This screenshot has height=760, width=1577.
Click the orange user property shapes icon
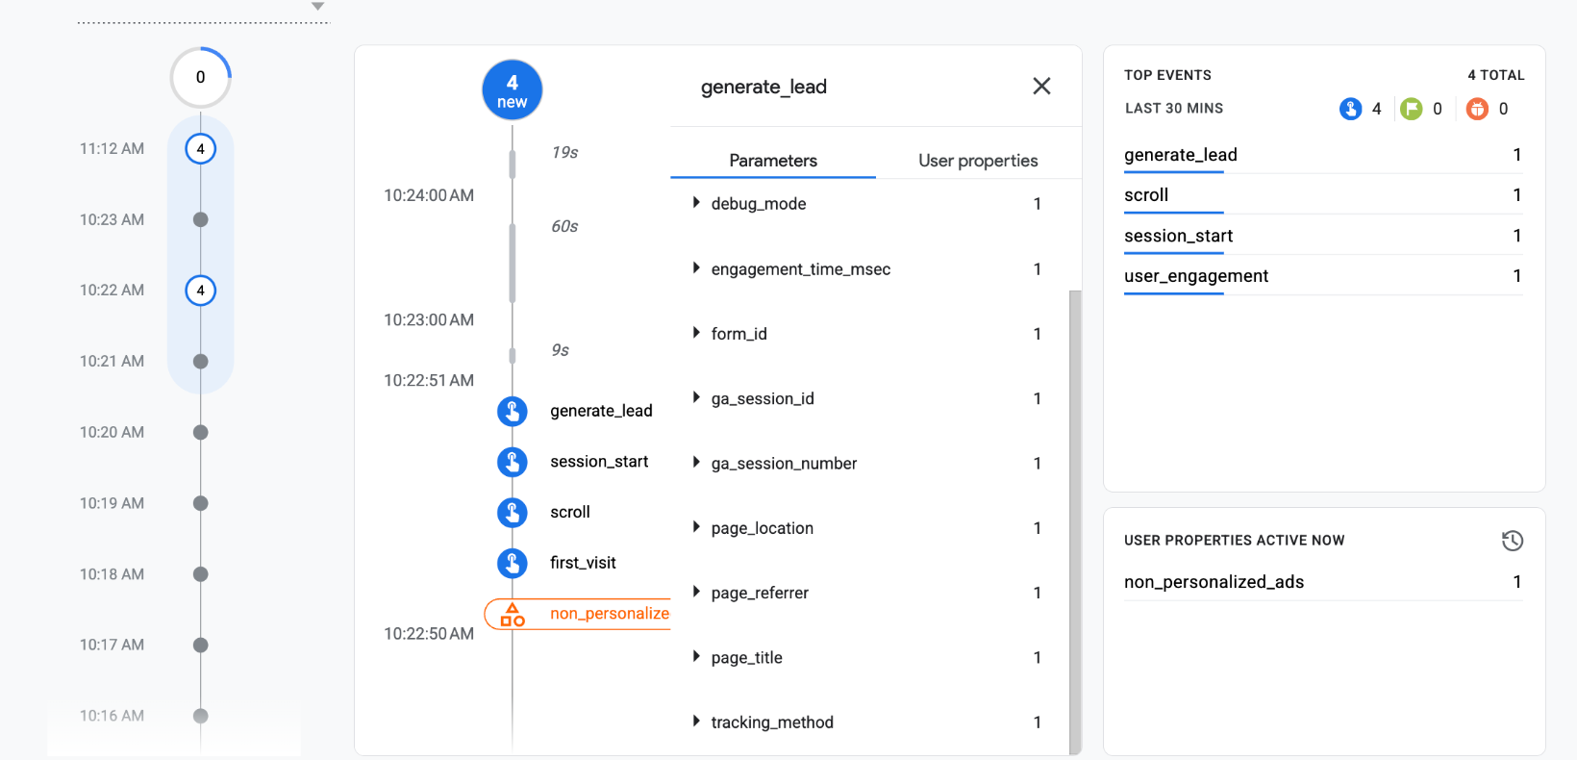click(513, 615)
